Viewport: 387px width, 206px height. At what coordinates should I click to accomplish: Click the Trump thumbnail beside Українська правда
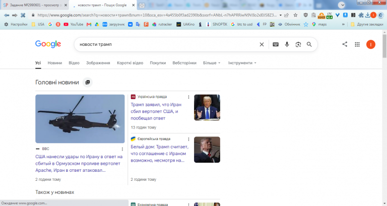tap(207, 108)
